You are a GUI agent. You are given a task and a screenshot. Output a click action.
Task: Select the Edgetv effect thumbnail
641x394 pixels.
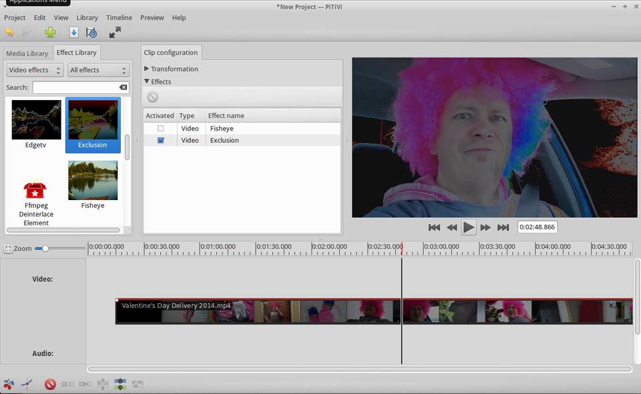(x=36, y=120)
